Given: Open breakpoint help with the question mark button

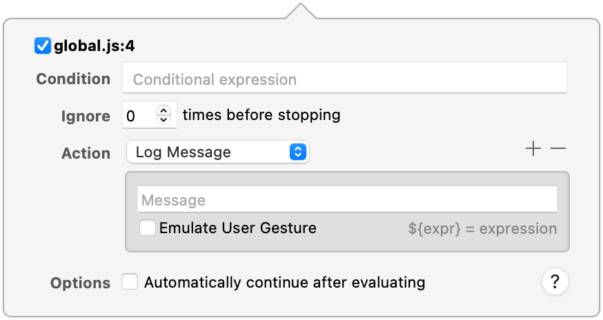Looking at the screenshot, I should [x=555, y=281].
